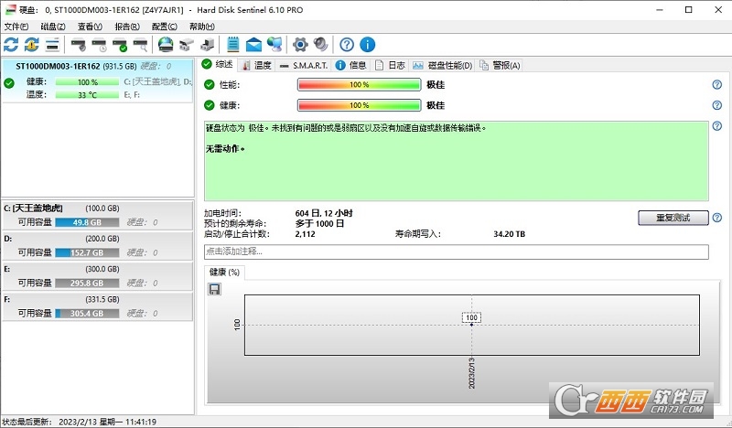
Task: Click the 多于 1000 日 remaining lifetime value
Action: 319,223
